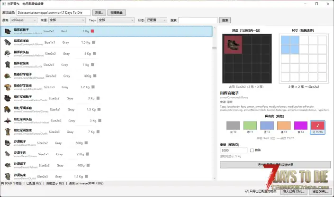Expand the Tags filter dropdown
334x197 pixels.
coord(116,20)
